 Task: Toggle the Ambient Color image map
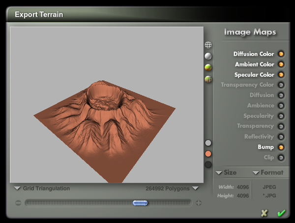click(281, 64)
